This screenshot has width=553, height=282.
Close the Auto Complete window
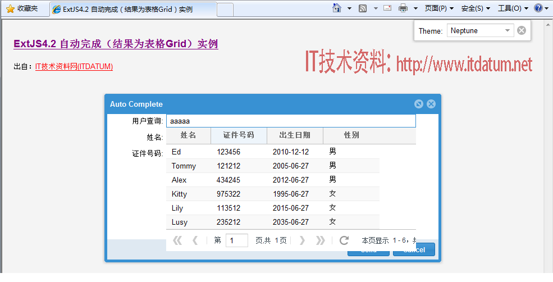[x=431, y=104]
